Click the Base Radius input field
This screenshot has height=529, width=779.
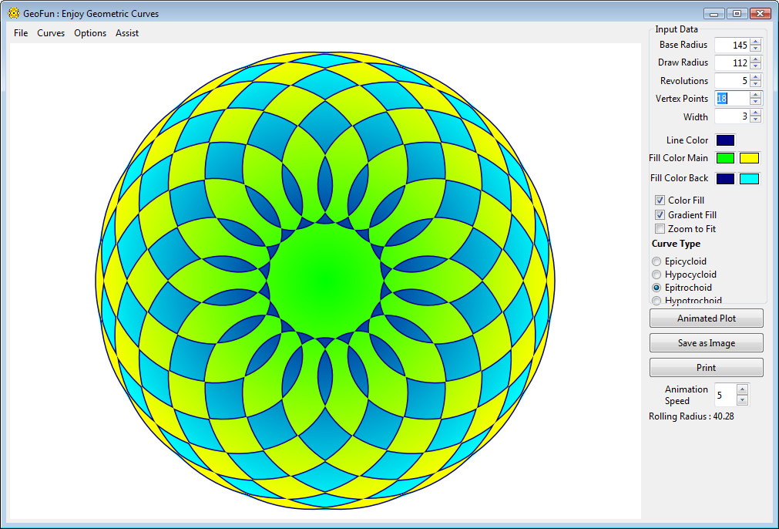coord(732,45)
